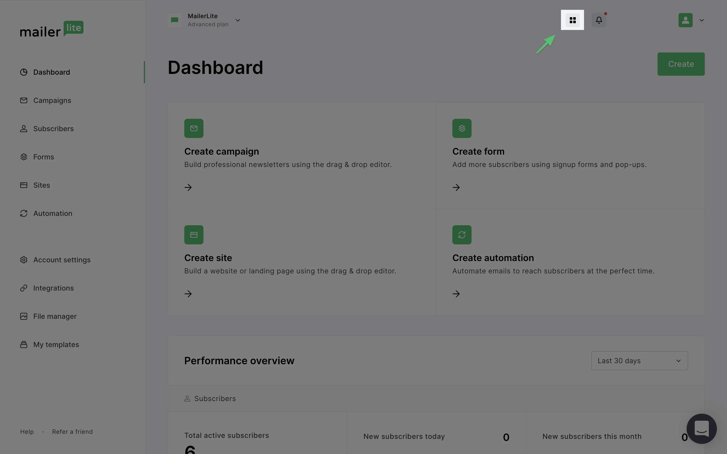The width and height of the screenshot is (727, 454).
Task: Open the Last 30 days dropdown
Action: point(639,361)
